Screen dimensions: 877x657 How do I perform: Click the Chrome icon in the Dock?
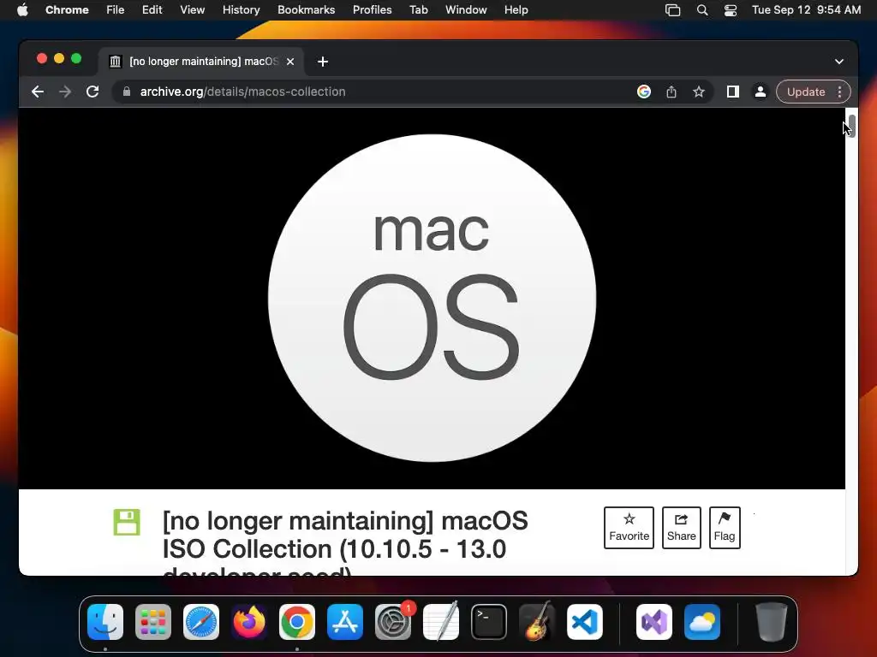click(x=297, y=622)
